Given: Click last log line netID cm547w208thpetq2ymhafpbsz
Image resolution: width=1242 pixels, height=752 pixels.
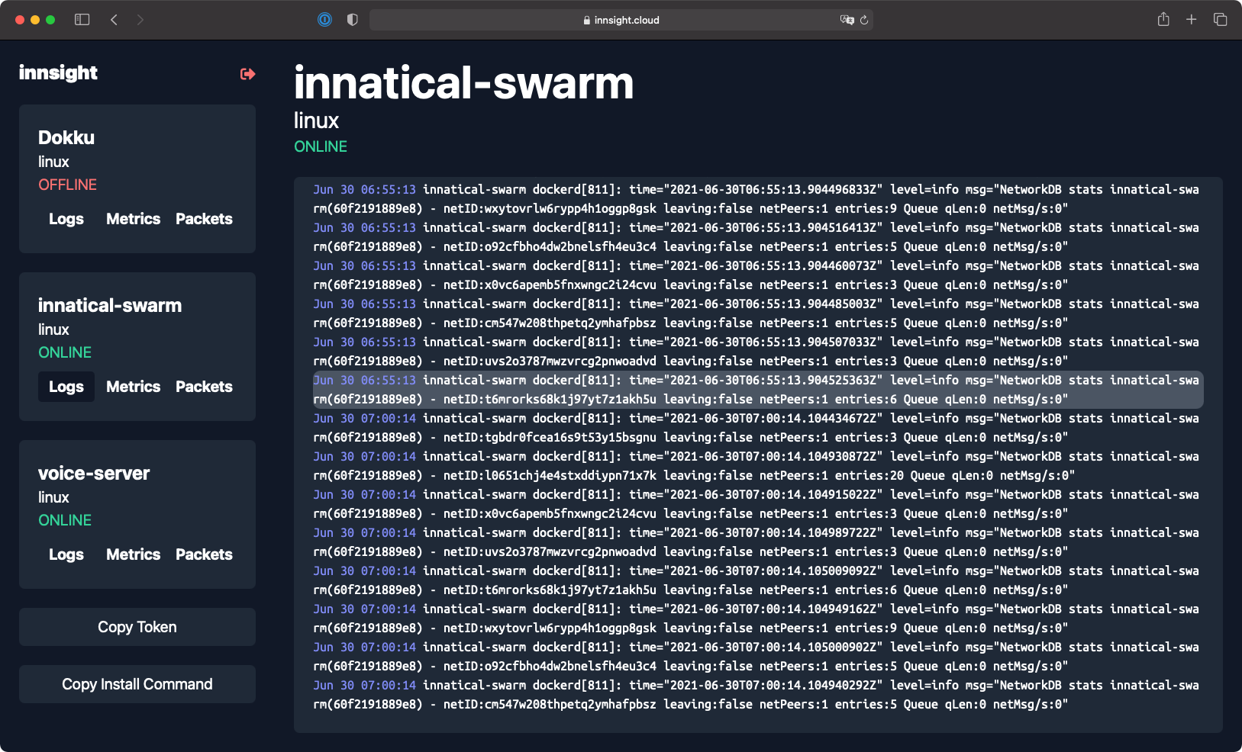Looking at the screenshot, I should point(758,695).
